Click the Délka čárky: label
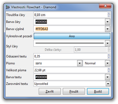 click(x=53, y=50)
